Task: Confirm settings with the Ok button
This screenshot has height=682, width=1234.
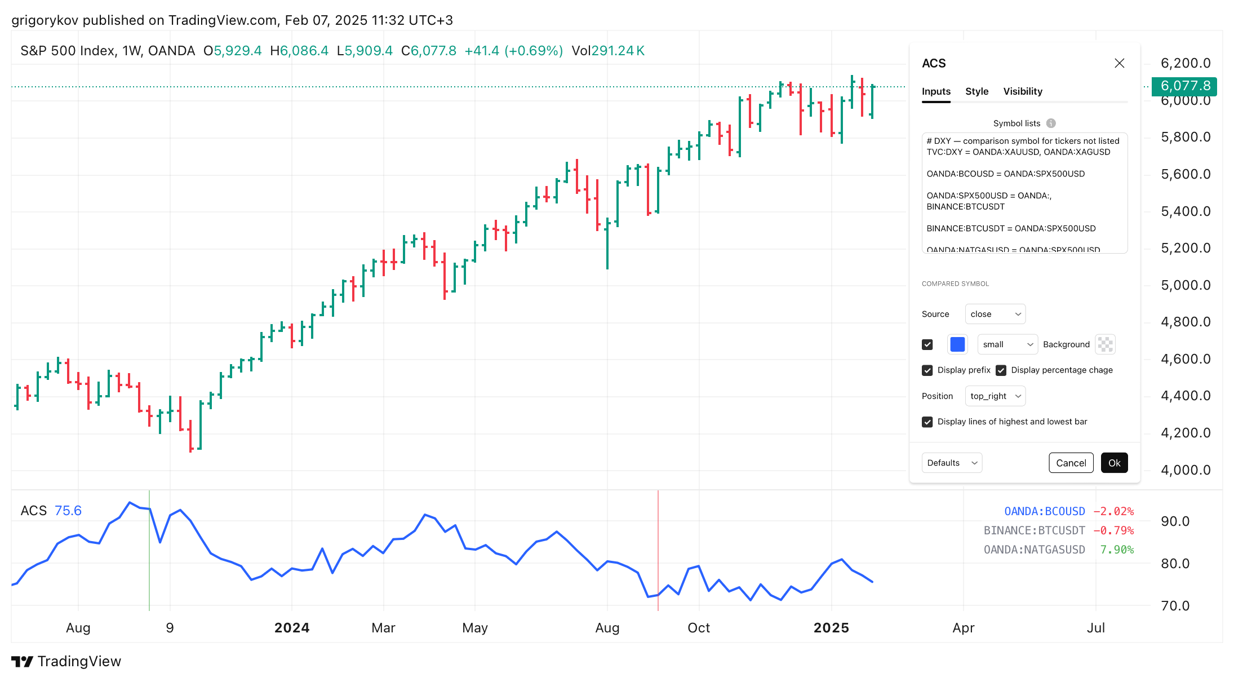Action: click(1114, 463)
